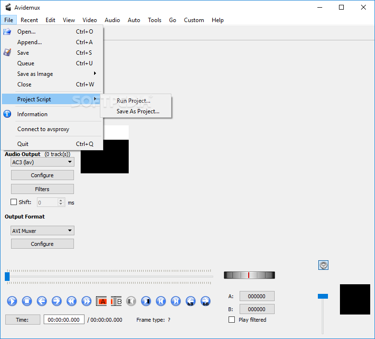Screen dimensions: 375x339
Task: Toggle the Play filtered checkbox
Action: 232,320
